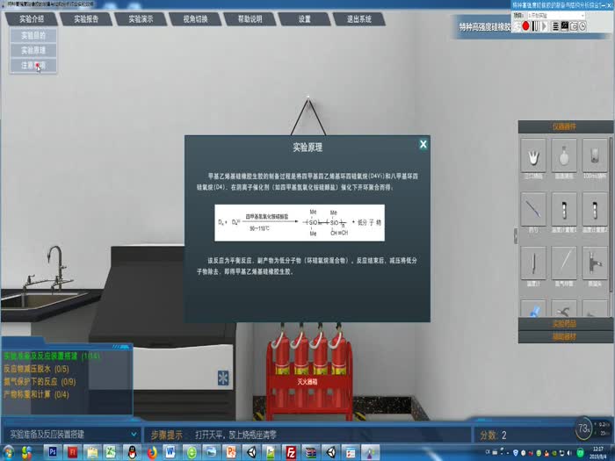This screenshot has height=461, width=615.
Task: Close the 实验原理 dialog with X button
Action: [x=423, y=144]
